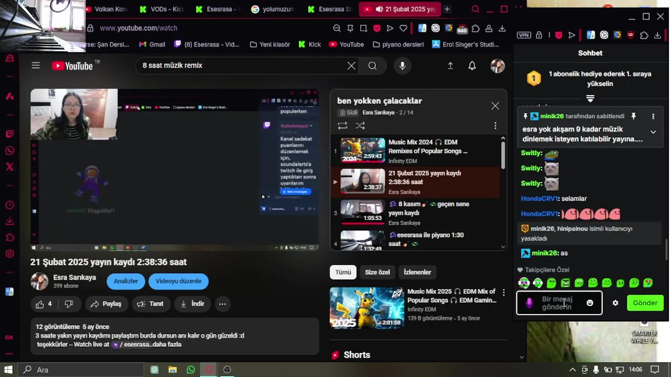Expand description with 'daha fazla'
Screen dimensions: 671x377
tap(168, 345)
